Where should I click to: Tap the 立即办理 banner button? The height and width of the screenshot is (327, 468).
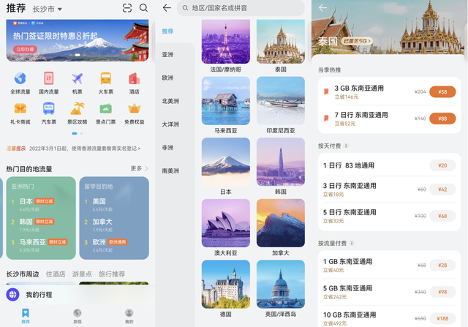tap(25, 49)
